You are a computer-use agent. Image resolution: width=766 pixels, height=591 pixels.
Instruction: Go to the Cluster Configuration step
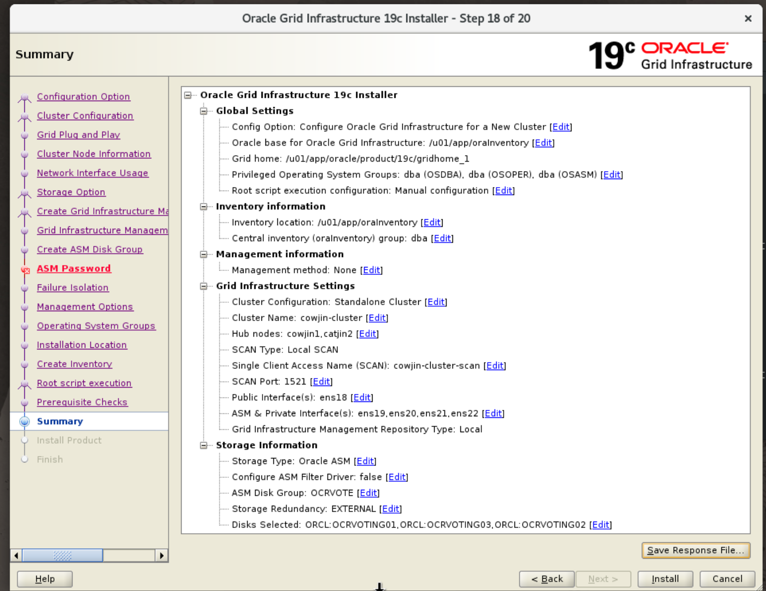pyautogui.click(x=85, y=116)
